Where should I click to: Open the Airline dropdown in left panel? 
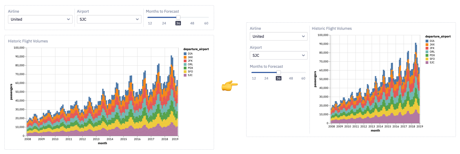(x=40, y=19)
